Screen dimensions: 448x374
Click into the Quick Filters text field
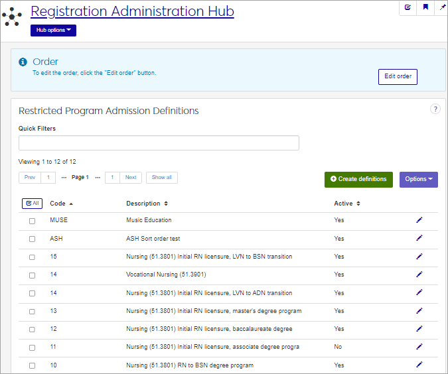click(x=159, y=143)
